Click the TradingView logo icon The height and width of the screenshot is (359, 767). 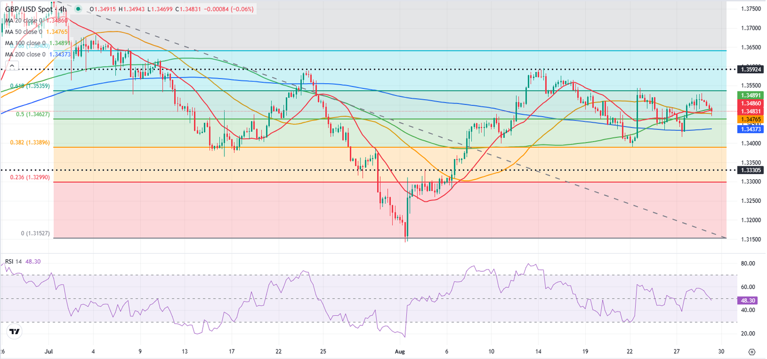click(x=14, y=332)
